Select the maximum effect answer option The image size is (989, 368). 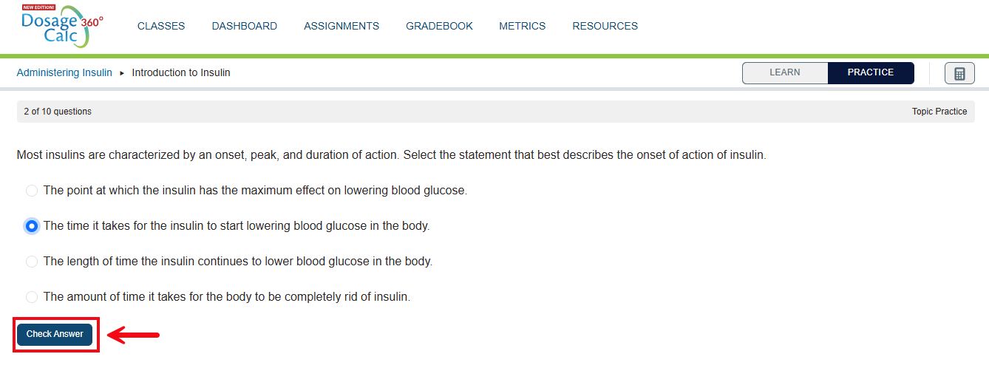pos(32,191)
